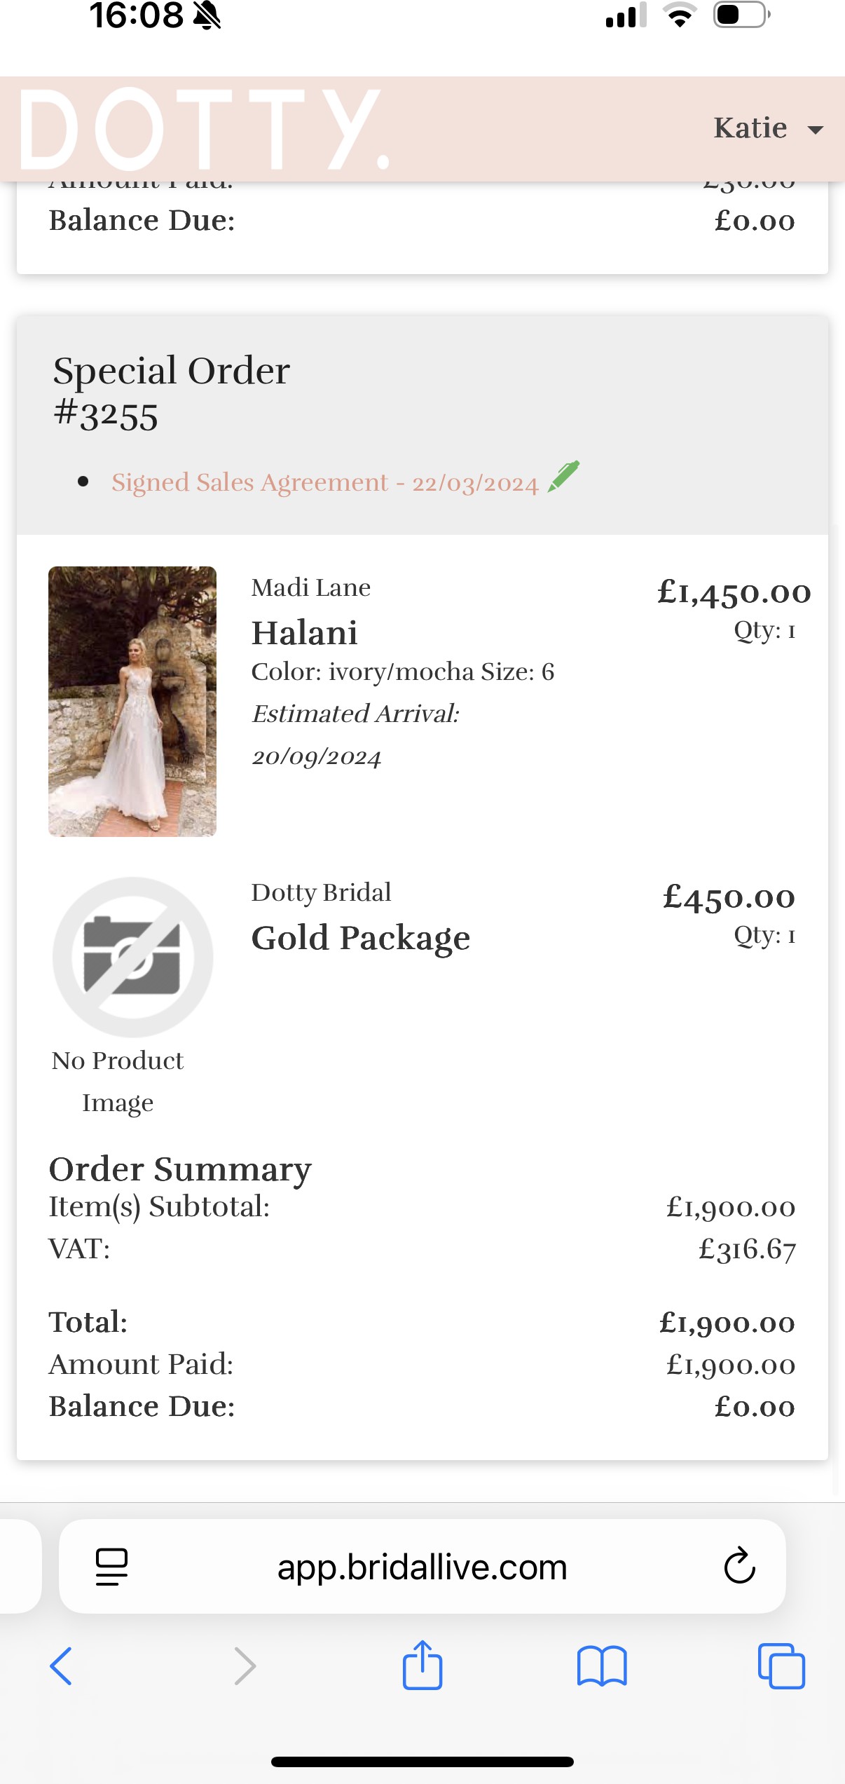Open the Safari share sheet icon
The height and width of the screenshot is (1784, 845).
[x=422, y=1664]
